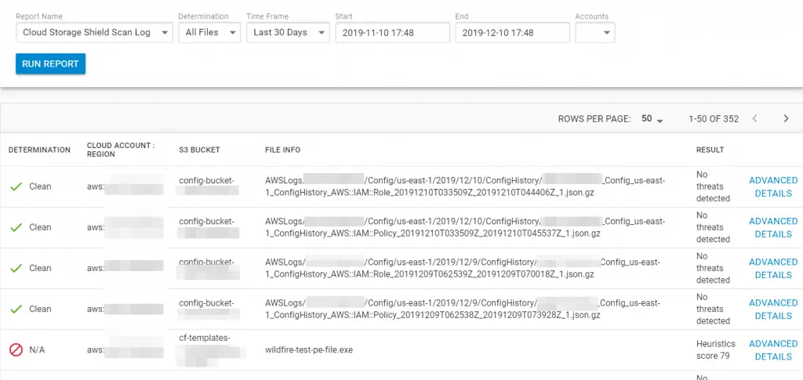This screenshot has height=380, width=803.
Task: Click the N/A determination label
Action: tap(37, 349)
